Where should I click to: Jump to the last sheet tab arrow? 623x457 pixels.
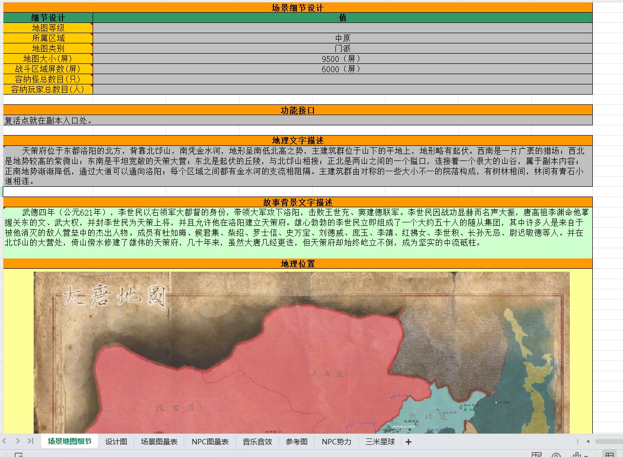coord(31,441)
